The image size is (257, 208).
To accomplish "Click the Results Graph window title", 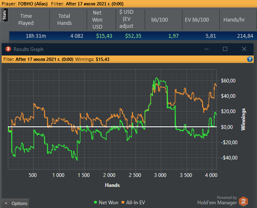I will coord(29,49).
